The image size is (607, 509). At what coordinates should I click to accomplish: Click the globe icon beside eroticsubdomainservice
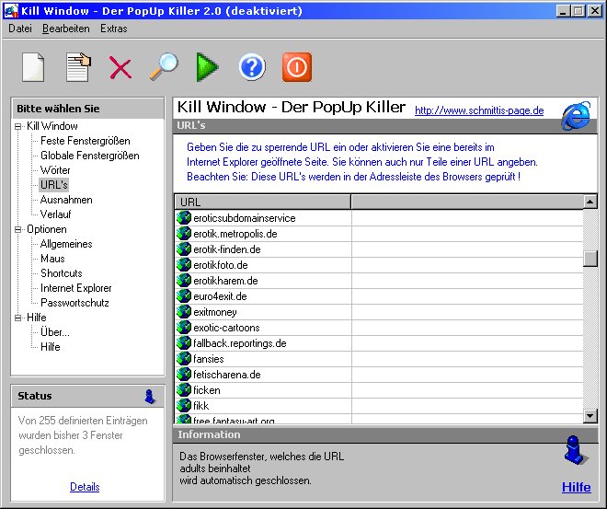coord(184,218)
